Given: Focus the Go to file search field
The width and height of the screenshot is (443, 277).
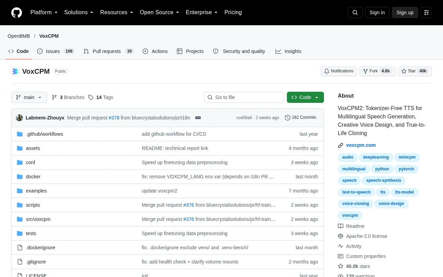Looking at the screenshot, I should [x=244, y=97].
